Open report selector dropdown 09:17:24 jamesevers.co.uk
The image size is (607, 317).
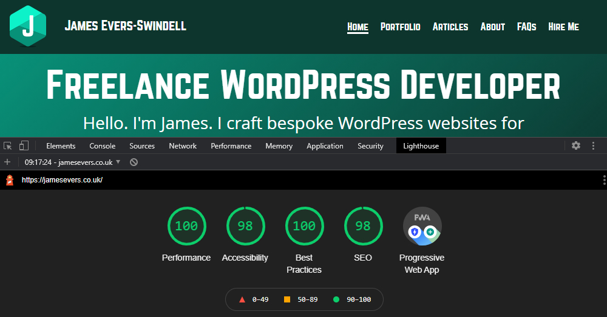pyautogui.click(x=72, y=162)
